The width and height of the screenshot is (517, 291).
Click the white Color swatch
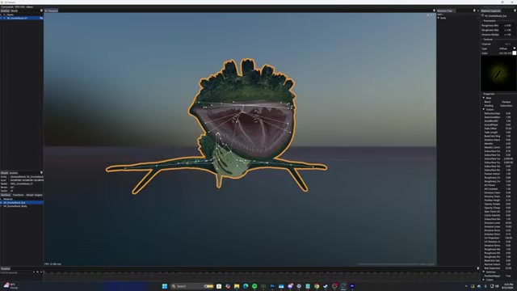(x=514, y=53)
